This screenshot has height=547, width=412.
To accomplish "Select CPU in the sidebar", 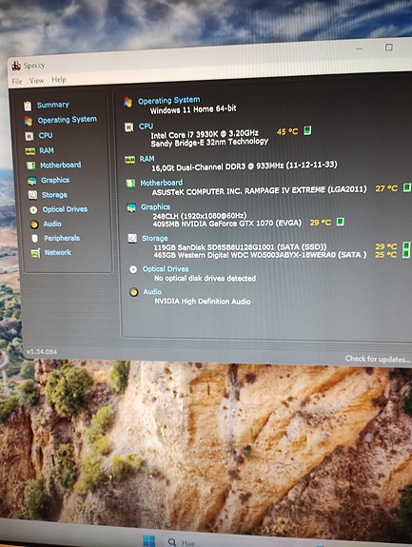I will click(x=46, y=135).
